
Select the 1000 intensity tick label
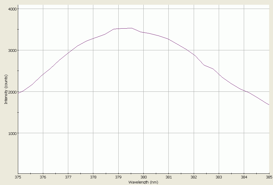coord(13,134)
